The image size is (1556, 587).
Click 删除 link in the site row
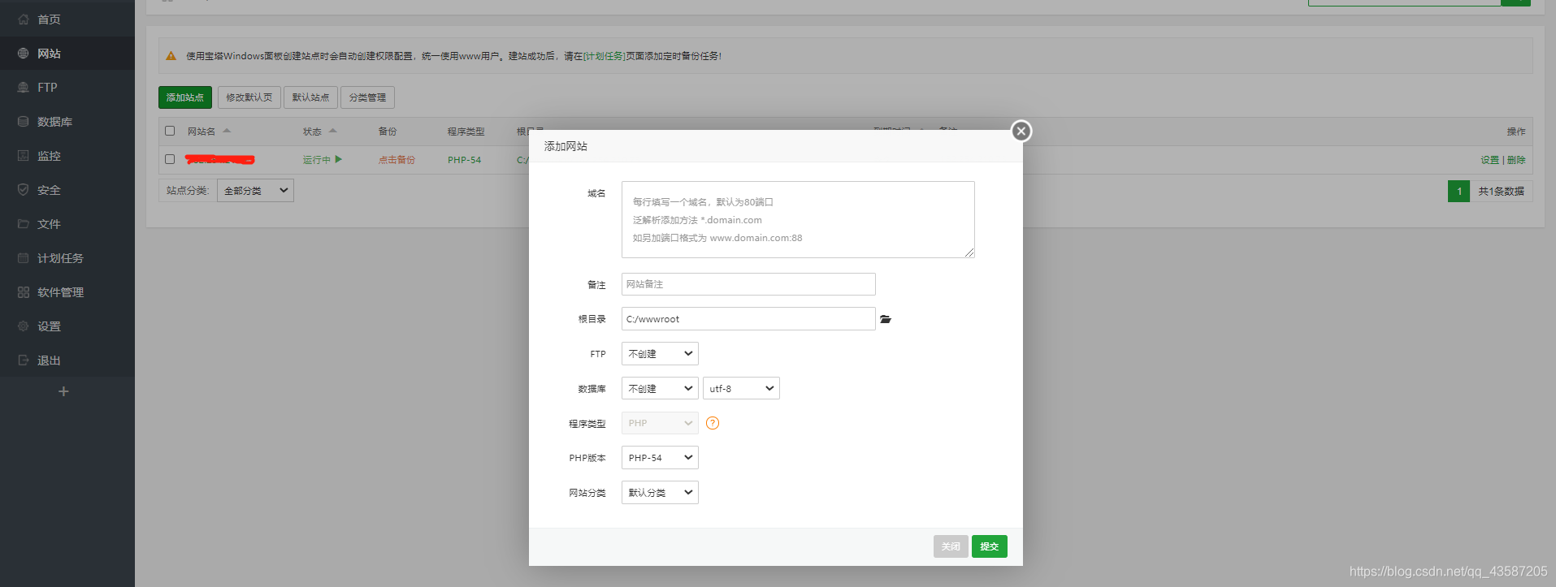(x=1516, y=160)
